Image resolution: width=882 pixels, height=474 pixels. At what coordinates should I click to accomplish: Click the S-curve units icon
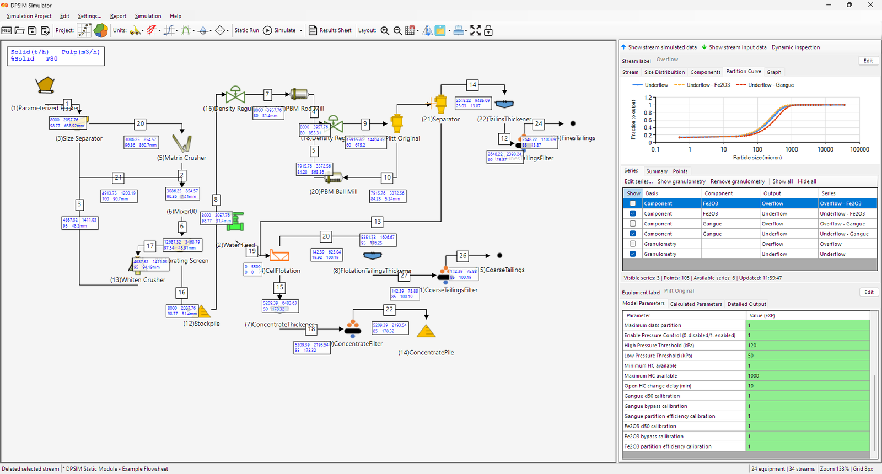click(x=169, y=30)
